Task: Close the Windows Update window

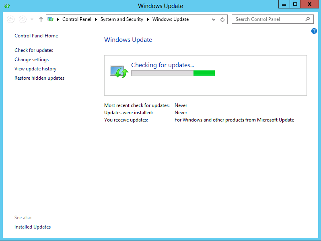Action: (x=309, y=4)
